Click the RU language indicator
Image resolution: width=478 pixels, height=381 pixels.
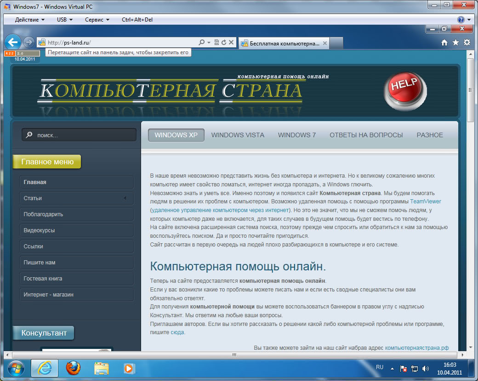click(x=380, y=367)
